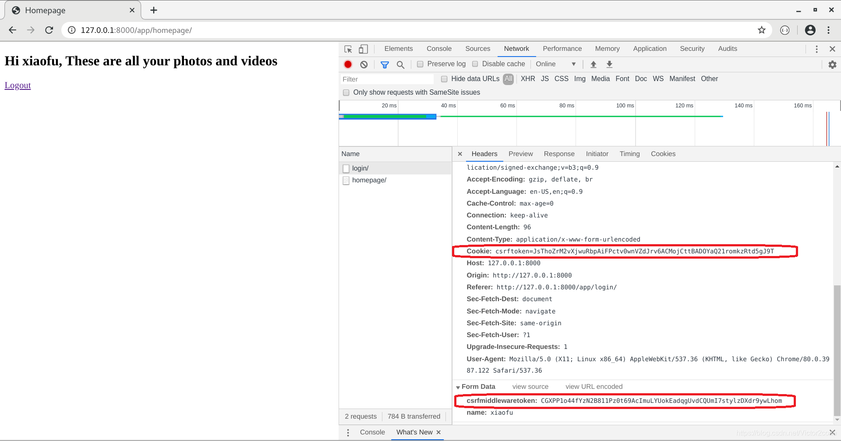Switch to the Console panel
Screen dimensions: 841x441
pyautogui.click(x=439, y=49)
